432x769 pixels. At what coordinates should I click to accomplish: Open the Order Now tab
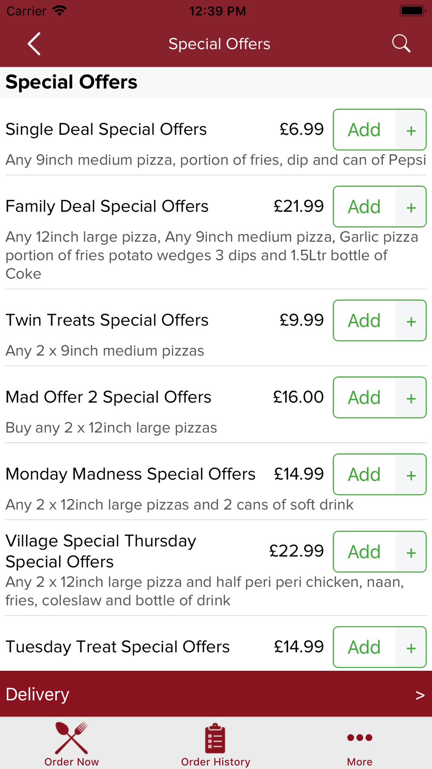point(72,744)
